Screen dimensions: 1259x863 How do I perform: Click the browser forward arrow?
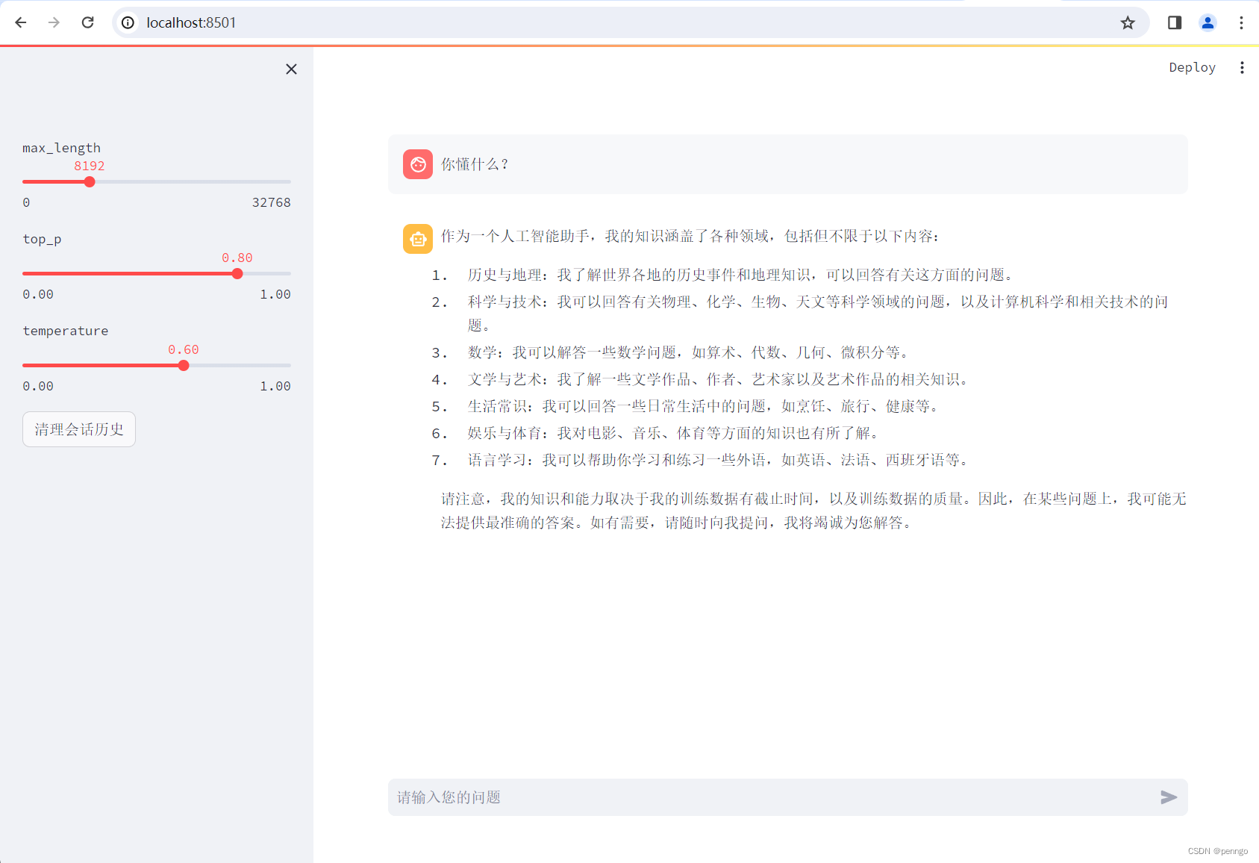54,22
